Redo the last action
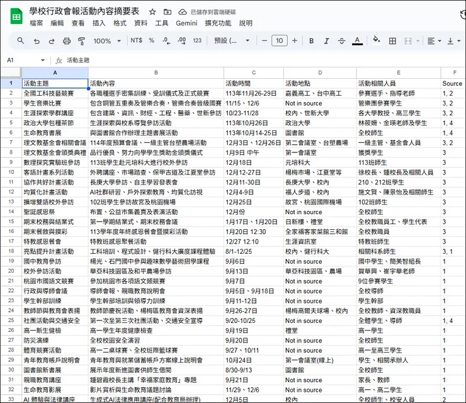The height and width of the screenshot is (403, 466). [52, 41]
